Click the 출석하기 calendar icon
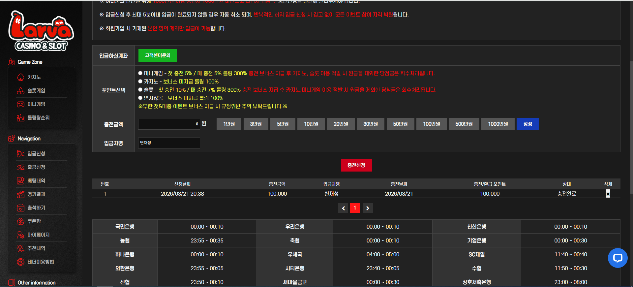The width and height of the screenshot is (633, 287). (21, 208)
